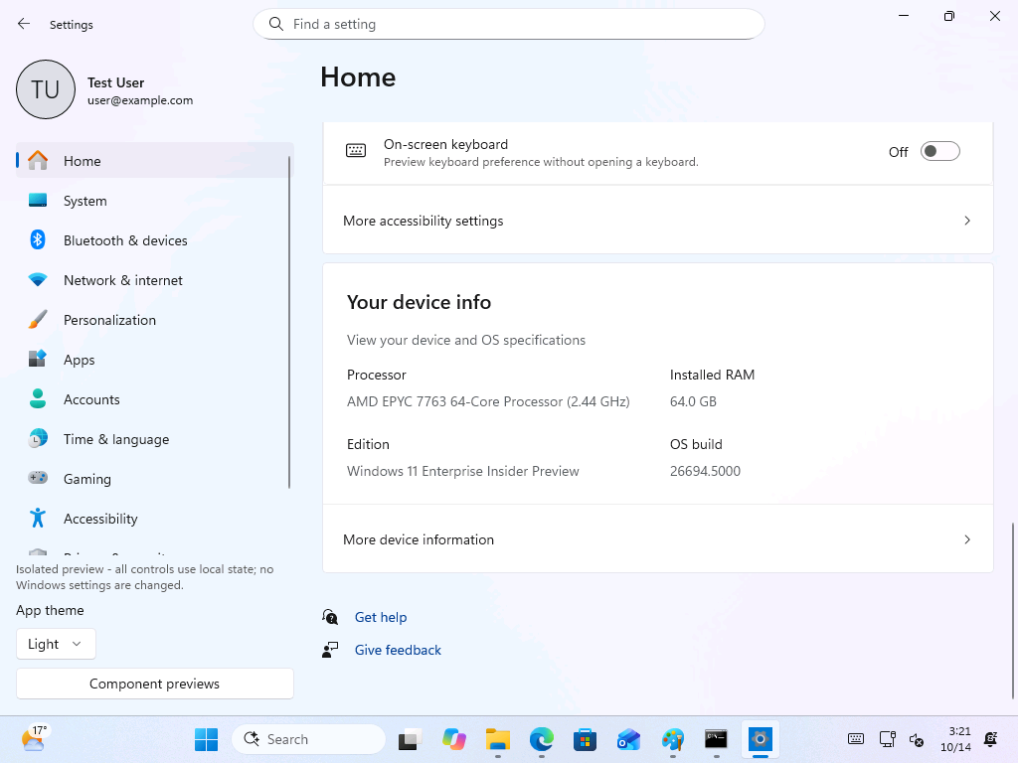Click More accessibility settings row
Screen dimensions: 1018x763
pyautogui.click(x=658, y=221)
